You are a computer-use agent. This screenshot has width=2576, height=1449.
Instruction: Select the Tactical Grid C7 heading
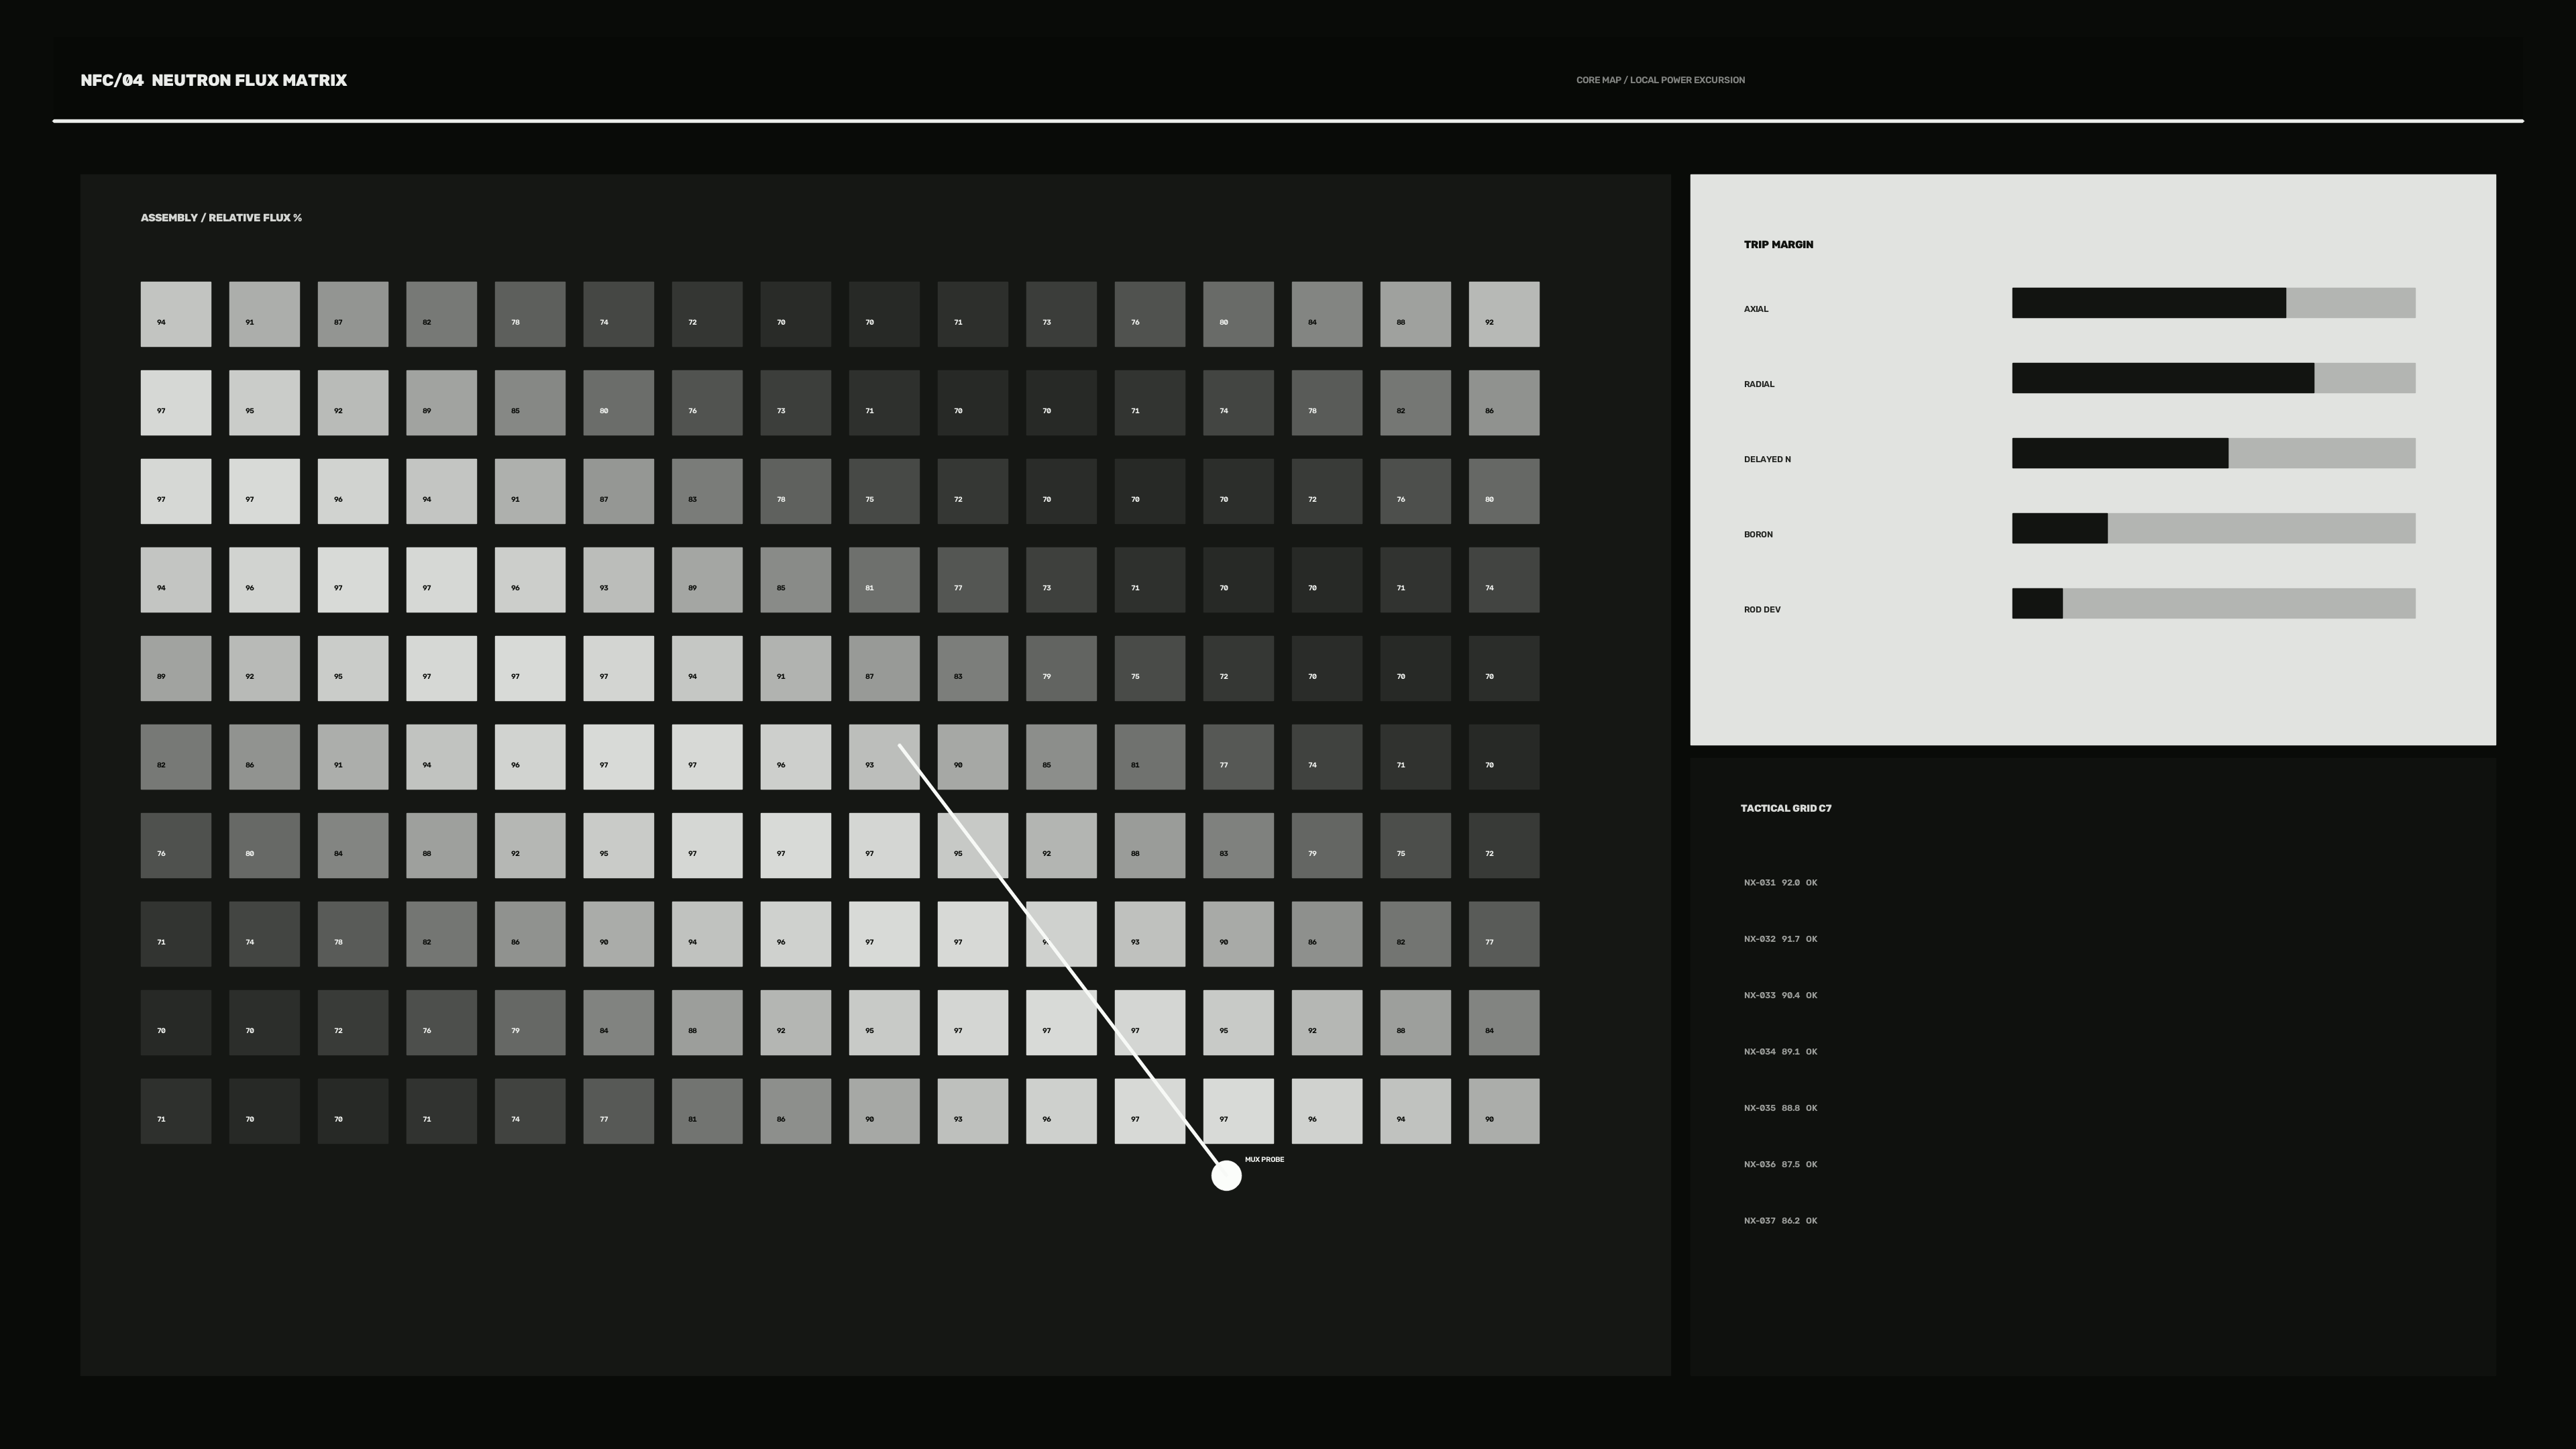point(1786,808)
